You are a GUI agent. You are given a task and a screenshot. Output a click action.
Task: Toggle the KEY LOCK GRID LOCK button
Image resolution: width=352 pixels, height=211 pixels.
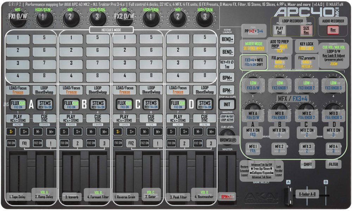point(307,46)
